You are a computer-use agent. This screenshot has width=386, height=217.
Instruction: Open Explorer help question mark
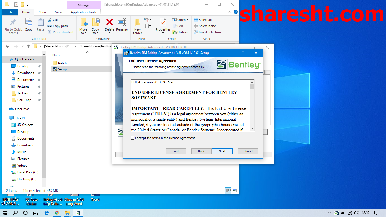click(x=235, y=12)
